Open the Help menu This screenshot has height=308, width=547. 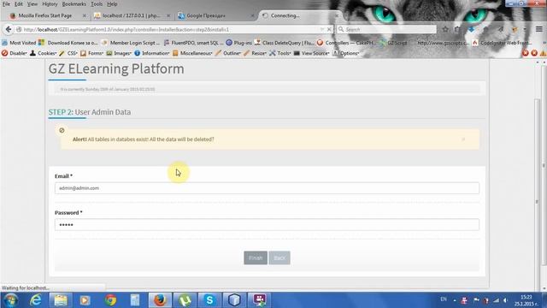112,4
